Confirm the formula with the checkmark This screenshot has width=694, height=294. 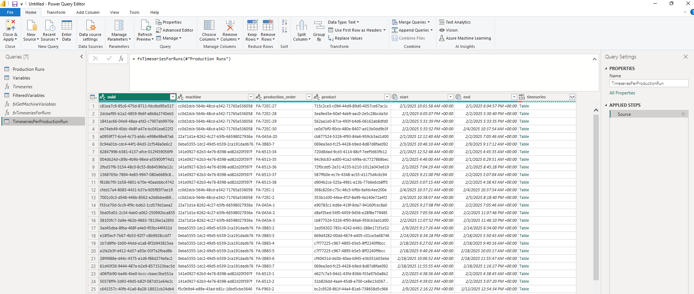[x=109, y=58]
